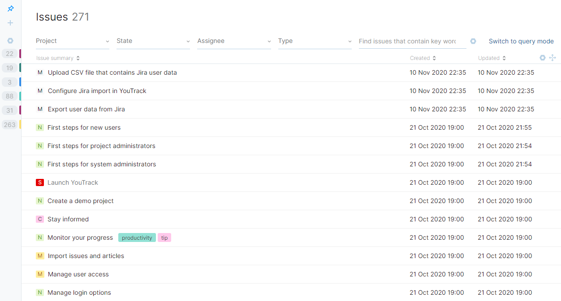The height and width of the screenshot is (301, 561).
Task: Select the saved search with 263 issues
Action: 10,125
